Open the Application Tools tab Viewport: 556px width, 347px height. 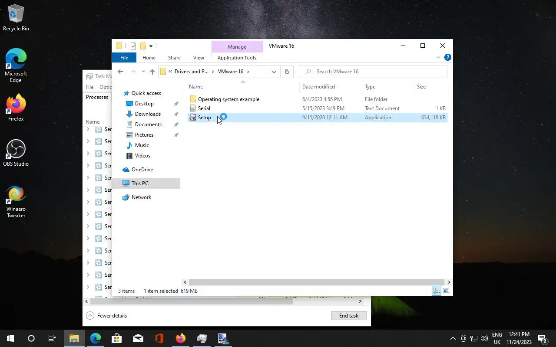237,58
